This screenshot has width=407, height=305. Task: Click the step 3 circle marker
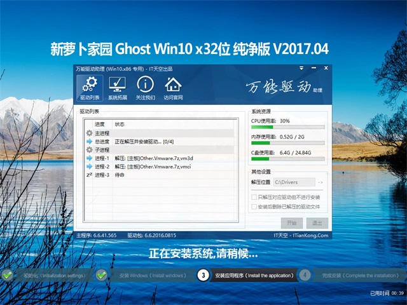click(203, 275)
